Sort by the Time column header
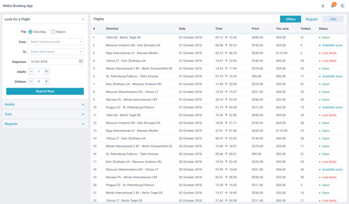 [x=219, y=28]
